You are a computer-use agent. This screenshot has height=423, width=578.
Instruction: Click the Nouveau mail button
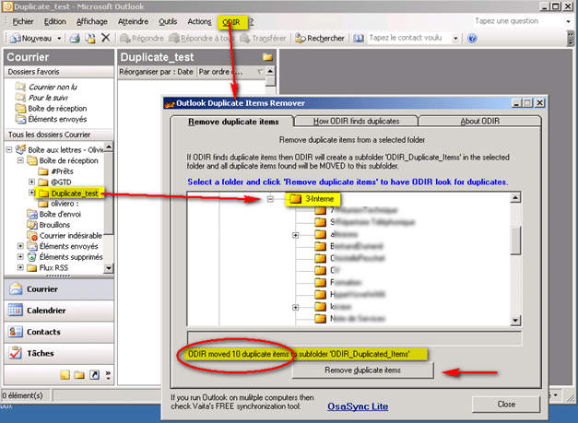click(31, 38)
